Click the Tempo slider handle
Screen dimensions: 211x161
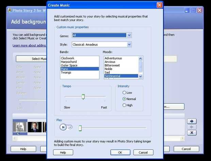pos(83,97)
